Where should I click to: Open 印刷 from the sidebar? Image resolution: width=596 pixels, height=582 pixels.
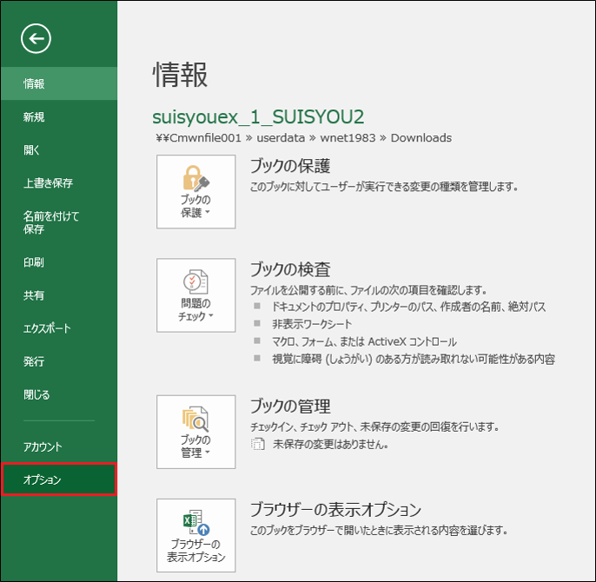(59, 262)
